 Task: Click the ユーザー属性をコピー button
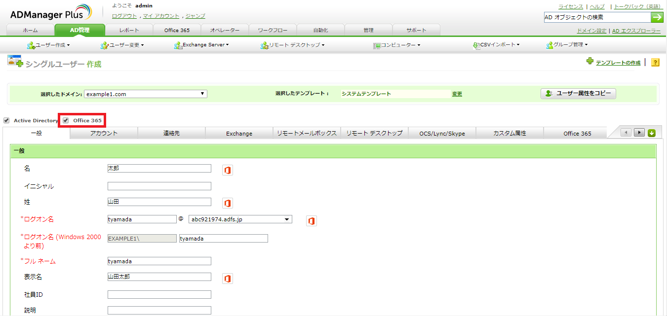click(x=578, y=93)
